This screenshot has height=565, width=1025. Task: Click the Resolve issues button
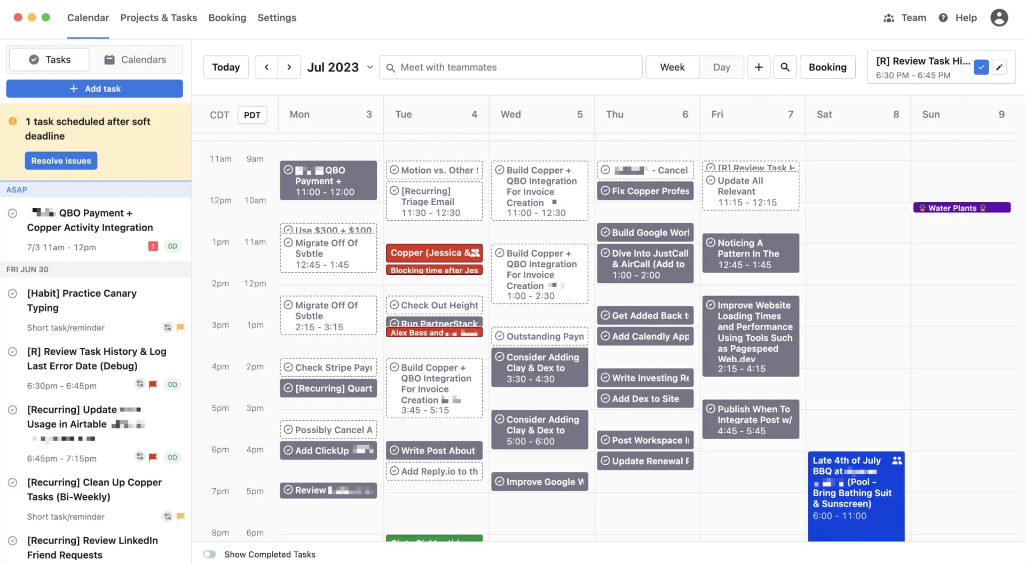coord(61,161)
